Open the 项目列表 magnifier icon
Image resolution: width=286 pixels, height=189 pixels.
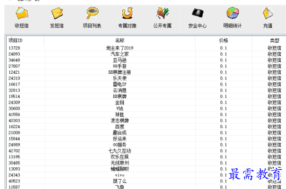pyautogui.click(x=92, y=13)
